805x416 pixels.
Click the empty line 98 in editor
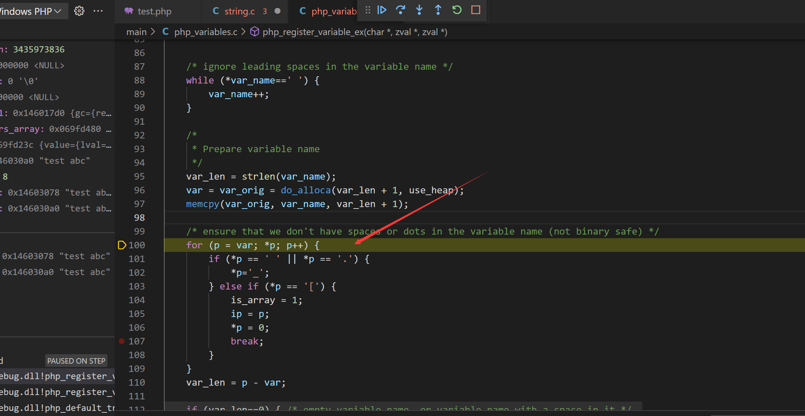click(x=485, y=218)
